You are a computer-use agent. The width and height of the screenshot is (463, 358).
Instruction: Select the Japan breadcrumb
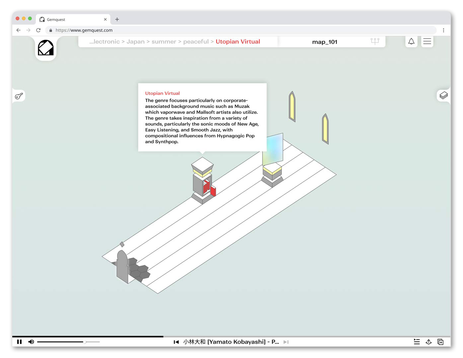click(135, 42)
